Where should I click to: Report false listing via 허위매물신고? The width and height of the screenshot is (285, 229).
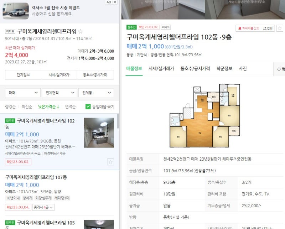tap(248, 28)
